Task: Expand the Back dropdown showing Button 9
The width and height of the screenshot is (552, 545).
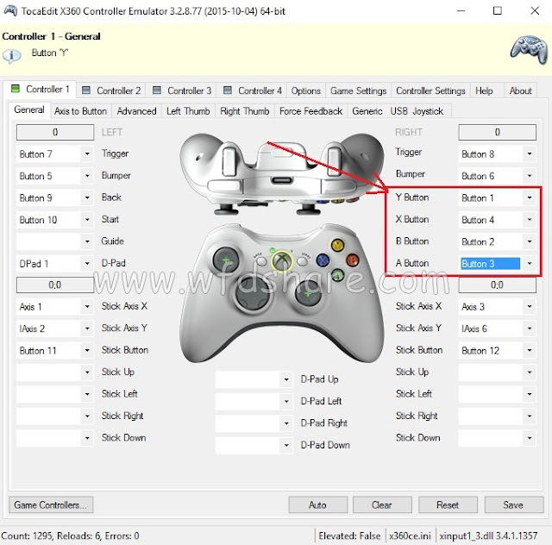Action: point(55,197)
